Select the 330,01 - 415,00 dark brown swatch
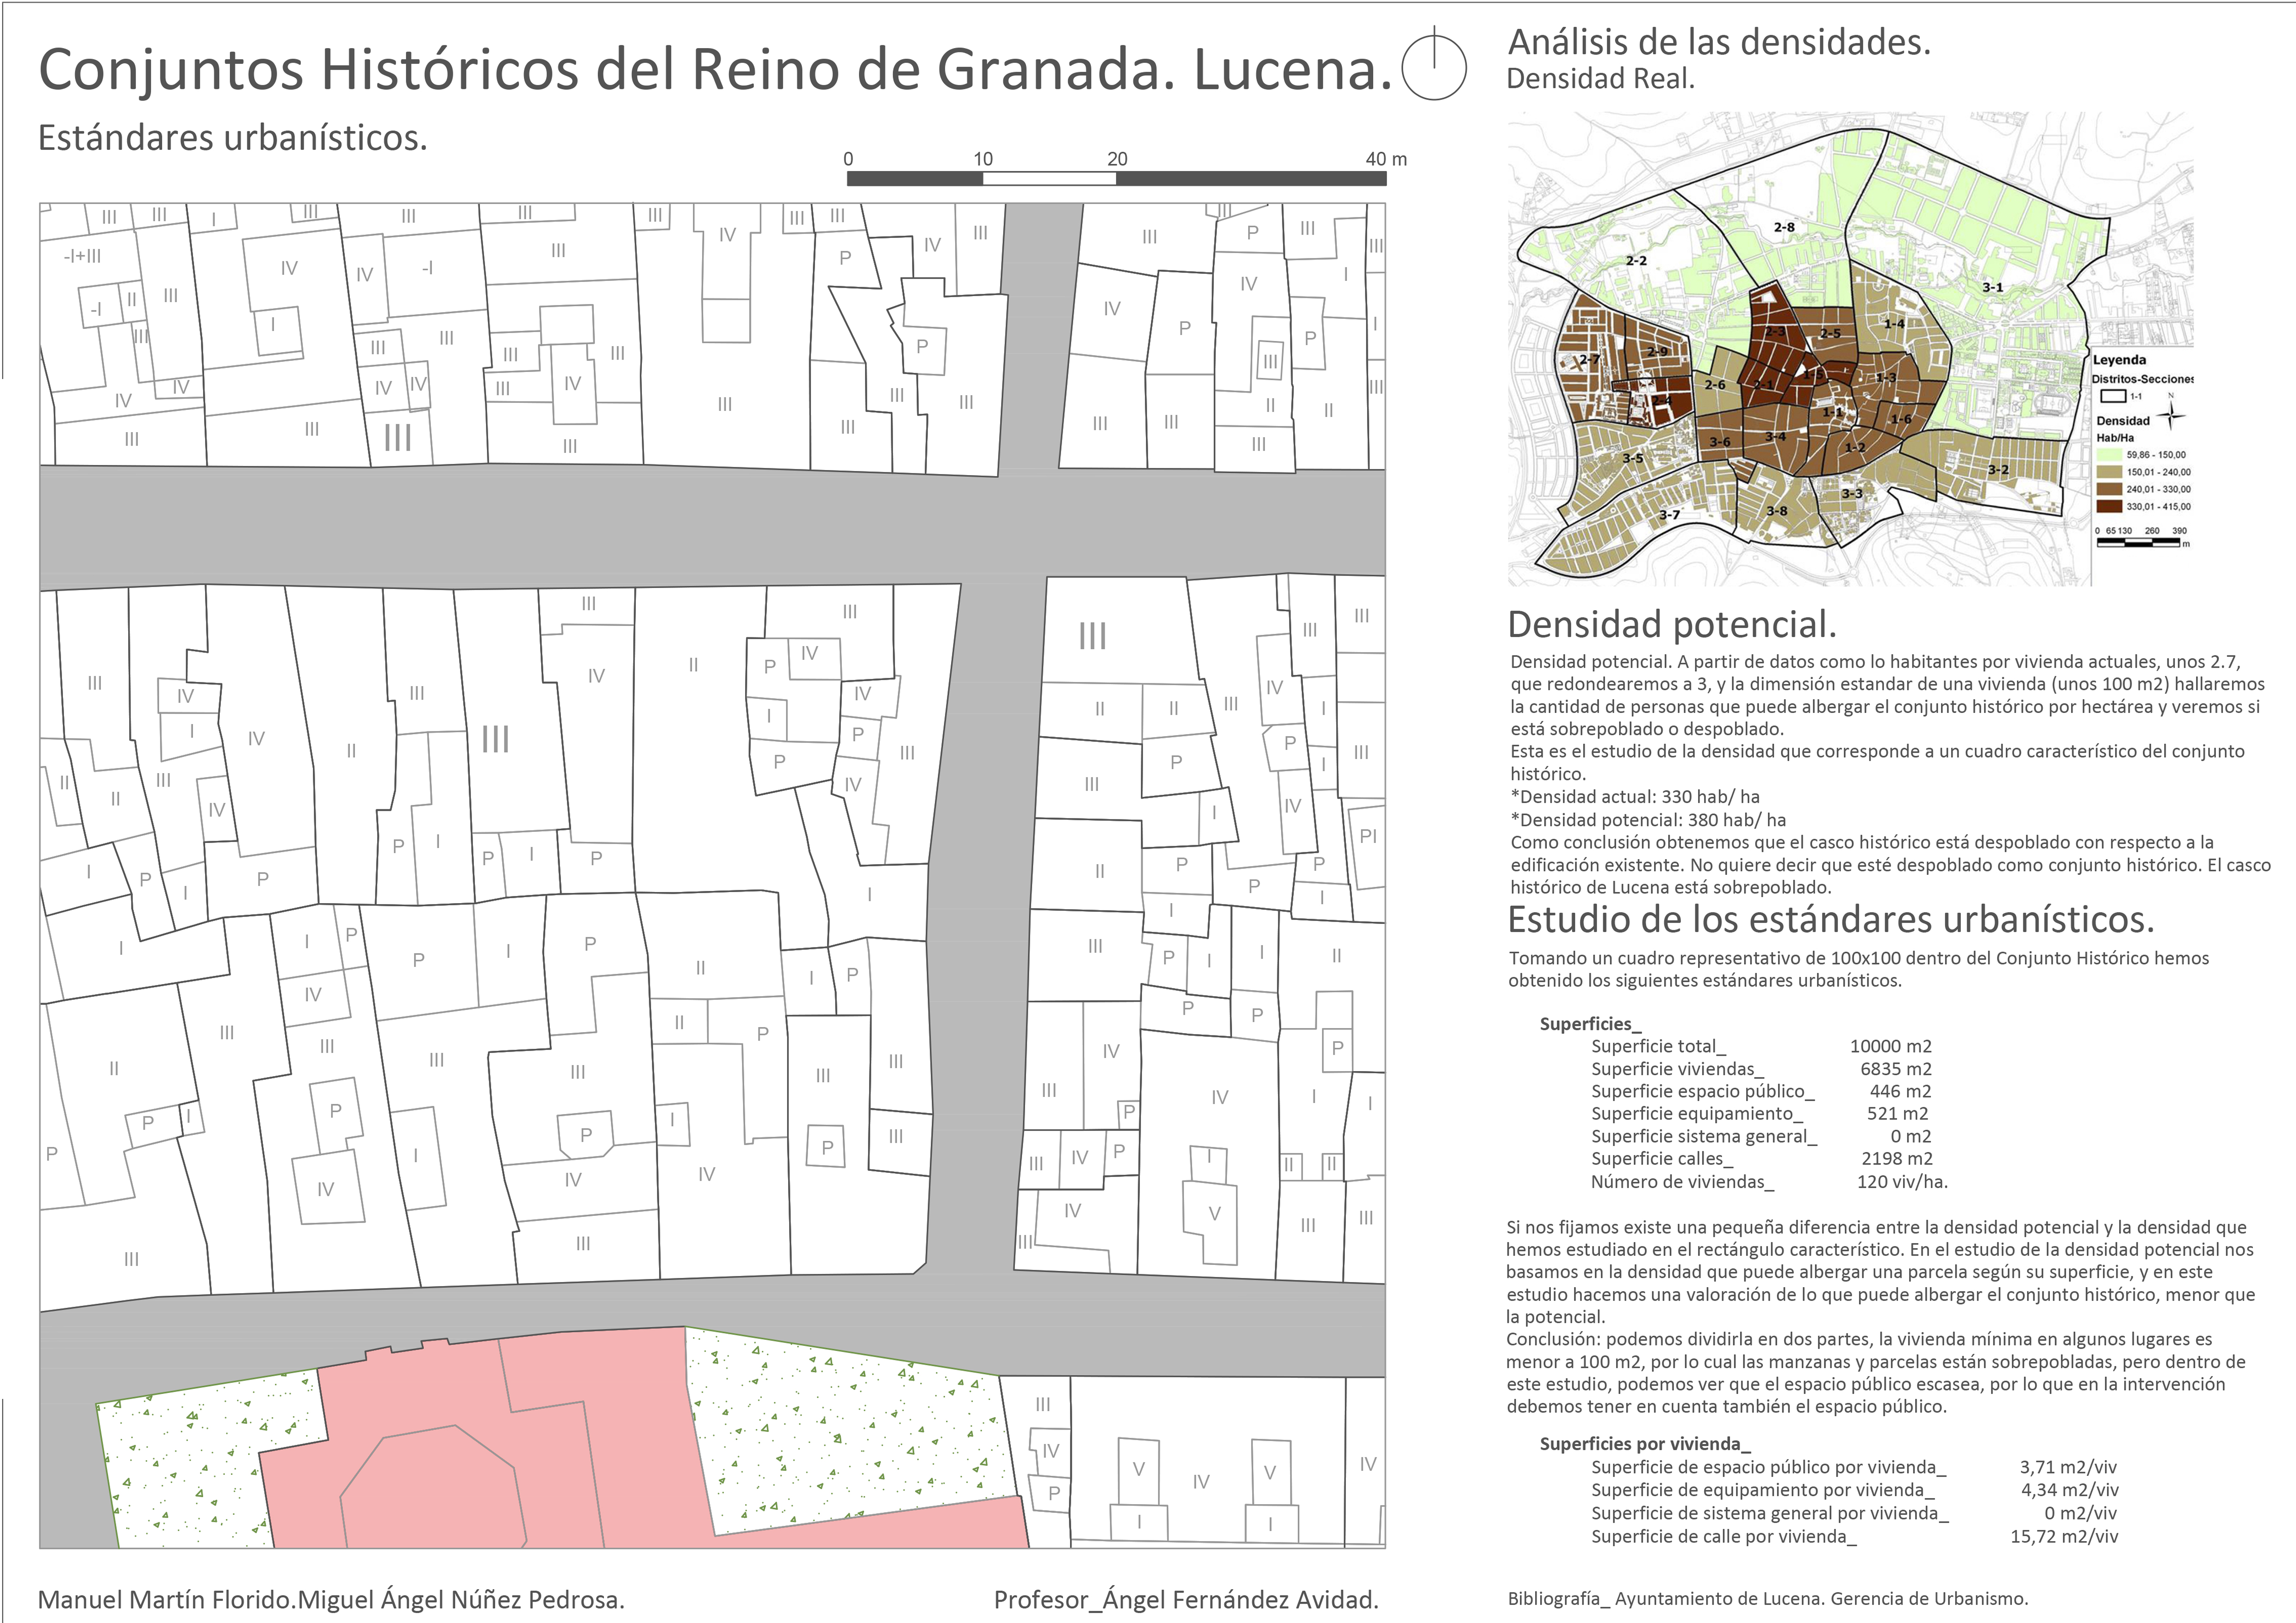This screenshot has width=2296, height=1623. pyautogui.click(x=2109, y=506)
